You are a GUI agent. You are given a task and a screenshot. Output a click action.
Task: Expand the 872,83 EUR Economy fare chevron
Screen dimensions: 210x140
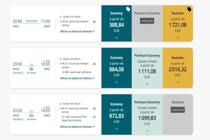point(117,128)
